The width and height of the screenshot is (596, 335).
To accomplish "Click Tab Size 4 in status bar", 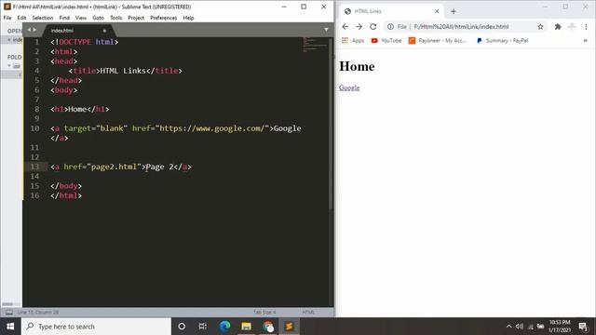I will pyautogui.click(x=264, y=313).
